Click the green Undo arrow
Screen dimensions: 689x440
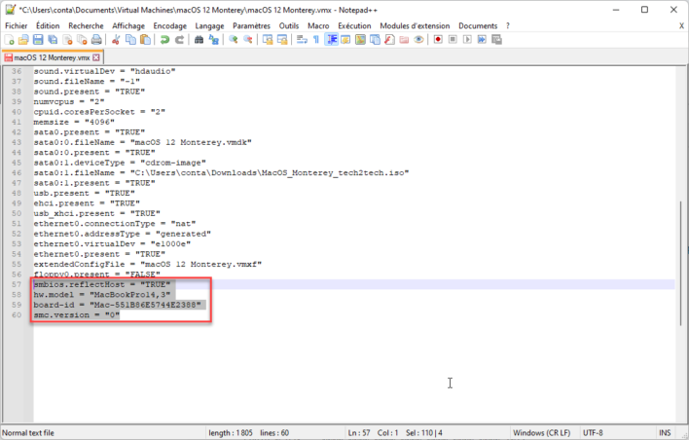pos(164,40)
